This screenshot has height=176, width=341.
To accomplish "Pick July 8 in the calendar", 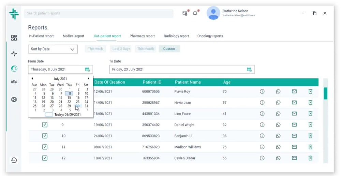I will (69, 93).
